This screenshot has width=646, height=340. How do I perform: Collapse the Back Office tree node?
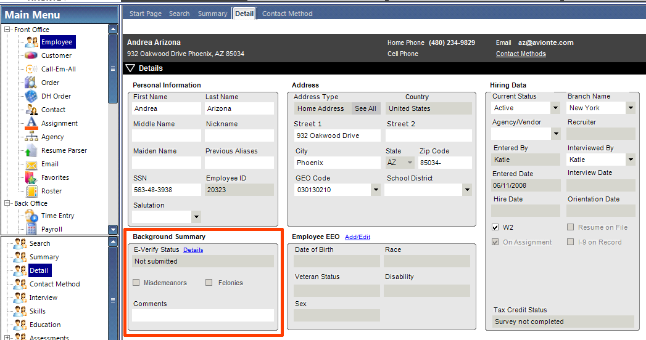click(x=7, y=203)
